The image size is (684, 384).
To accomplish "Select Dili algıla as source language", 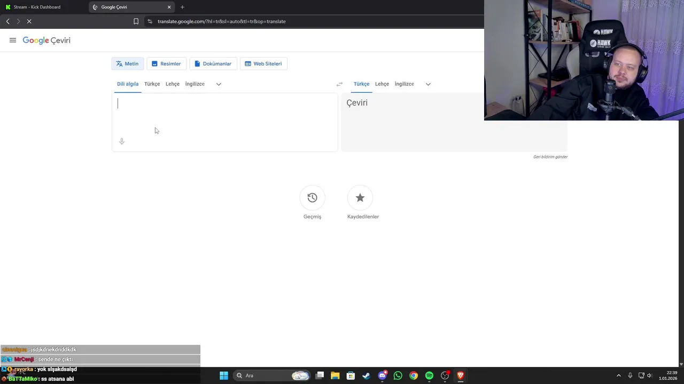I will point(128,84).
